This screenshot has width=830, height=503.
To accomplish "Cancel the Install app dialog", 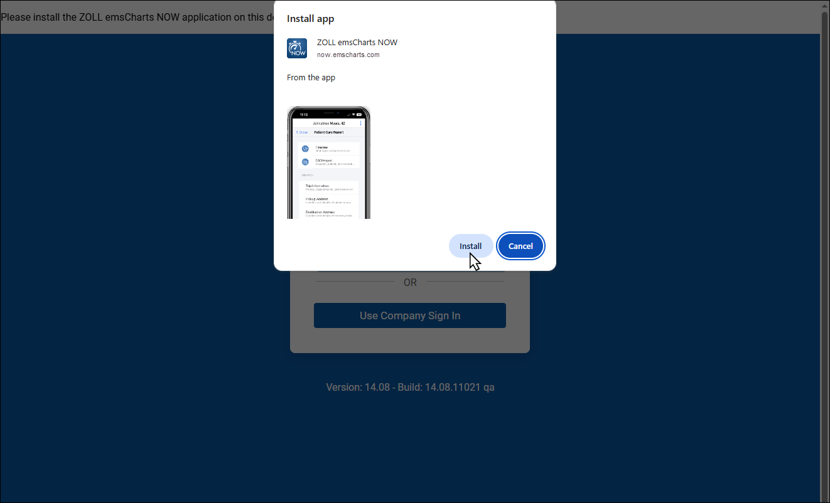I will click(520, 246).
